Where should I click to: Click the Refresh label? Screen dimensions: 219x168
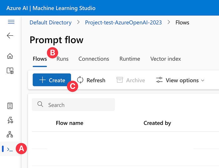[x=96, y=80]
